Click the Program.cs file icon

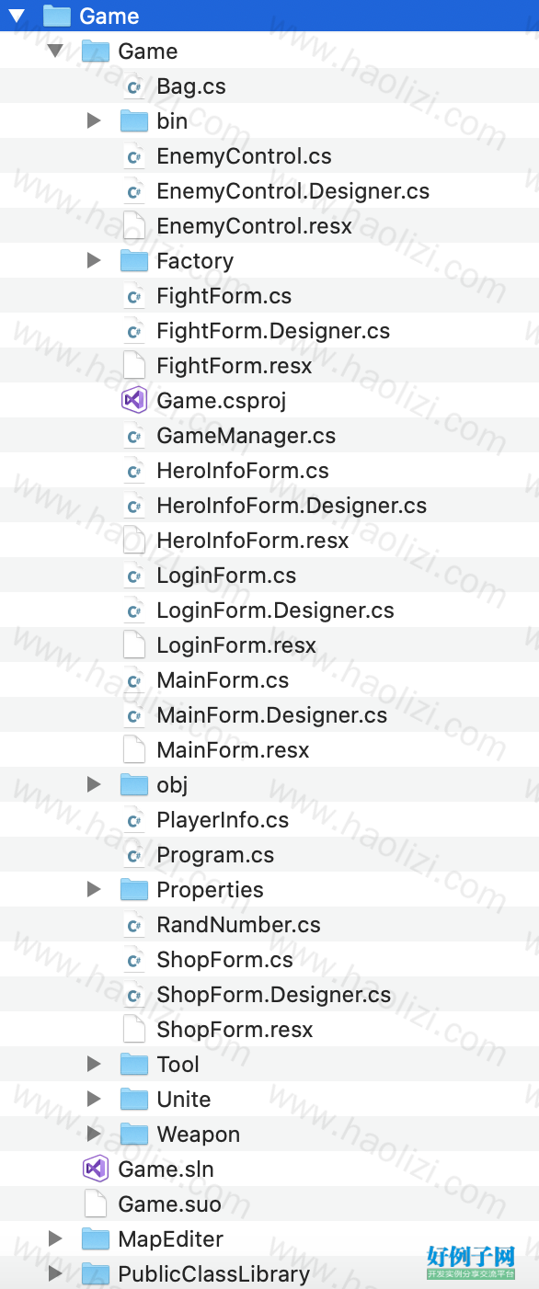point(134,855)
